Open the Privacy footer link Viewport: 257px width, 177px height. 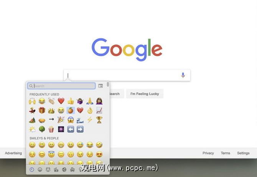pos(208,153)
